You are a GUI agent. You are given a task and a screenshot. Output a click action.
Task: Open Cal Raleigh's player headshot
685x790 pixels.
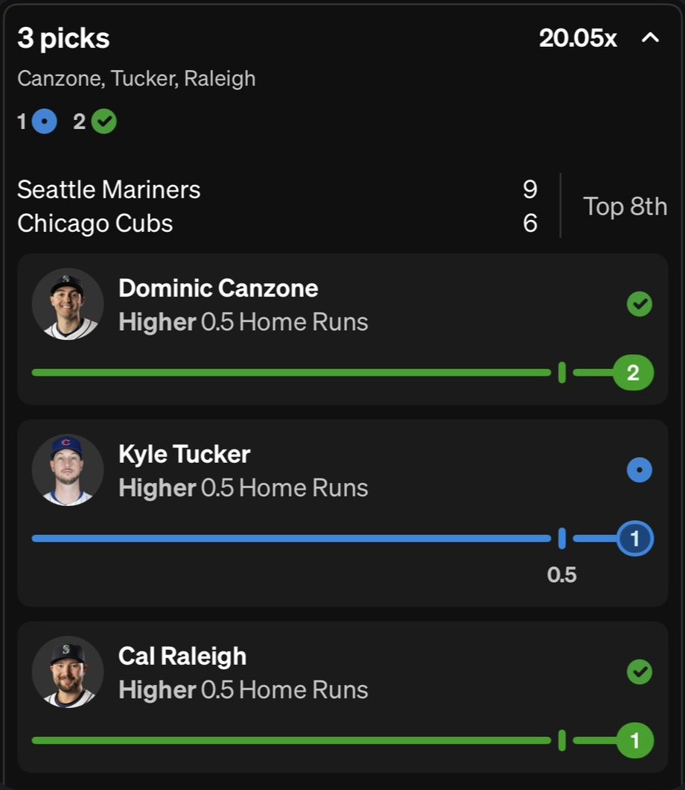click(68, 672)
